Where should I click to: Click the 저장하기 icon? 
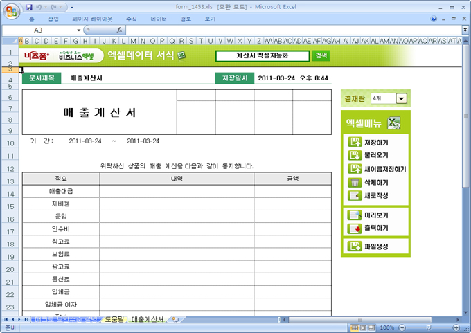355,142
